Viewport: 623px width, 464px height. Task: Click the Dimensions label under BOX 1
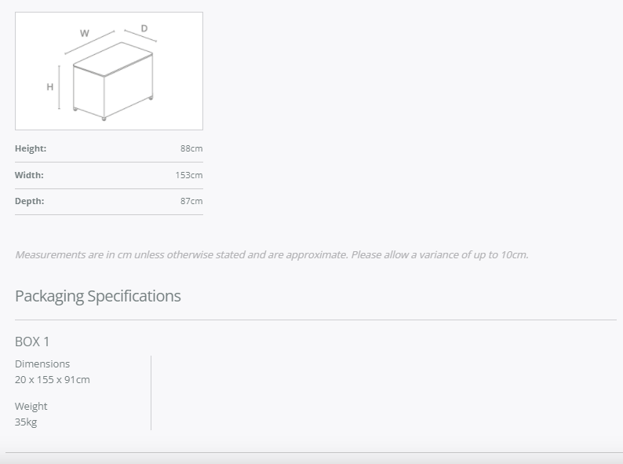(42, 364)
